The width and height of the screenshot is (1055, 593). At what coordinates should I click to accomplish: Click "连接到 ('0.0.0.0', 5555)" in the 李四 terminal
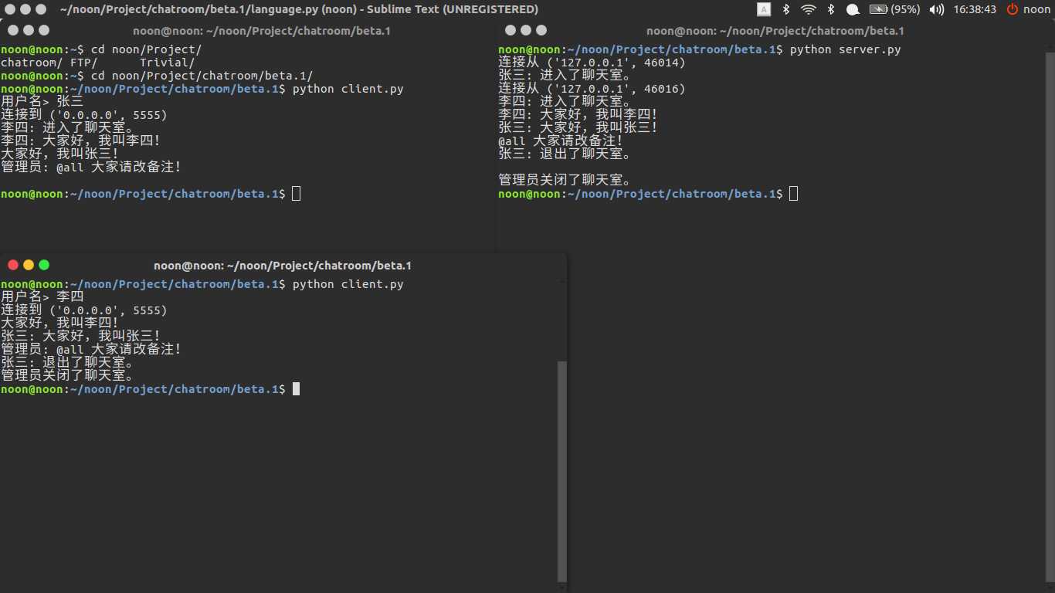click(84, 310)
